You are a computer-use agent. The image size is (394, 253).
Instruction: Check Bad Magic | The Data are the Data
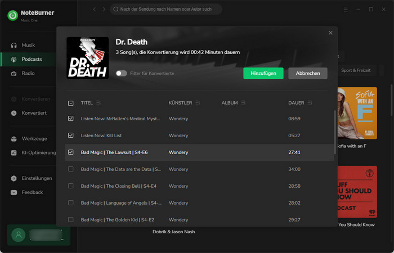(71, 169)
